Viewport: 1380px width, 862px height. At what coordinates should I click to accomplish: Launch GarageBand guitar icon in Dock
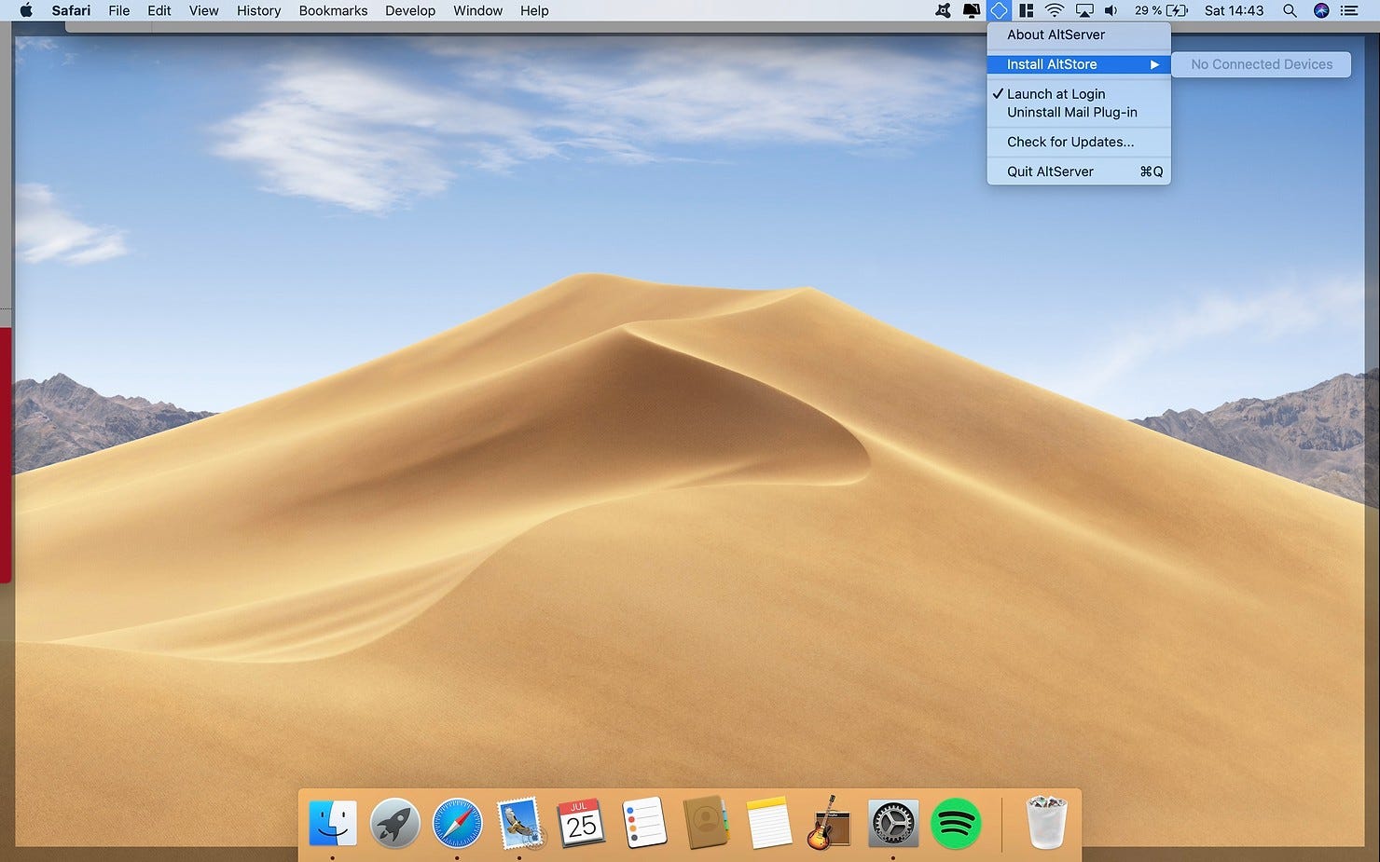tap(828, 823)
